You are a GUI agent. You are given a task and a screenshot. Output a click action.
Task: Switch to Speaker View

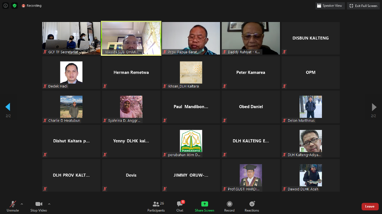pos(330,6)
